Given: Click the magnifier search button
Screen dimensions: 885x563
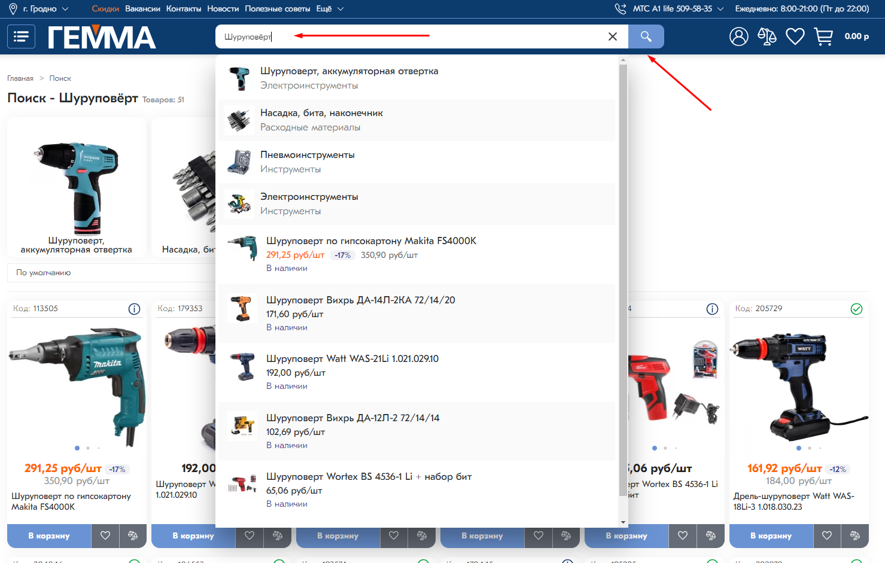Looking at the screenshot, I should pyautogui.click(x=646, y=36).
